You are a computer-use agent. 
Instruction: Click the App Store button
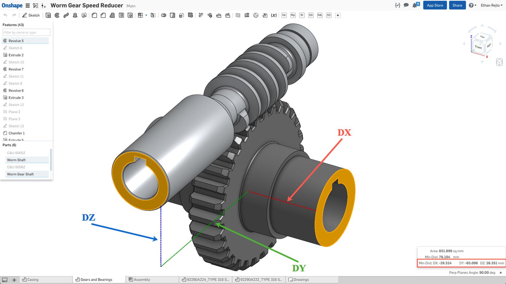[435, 5]
